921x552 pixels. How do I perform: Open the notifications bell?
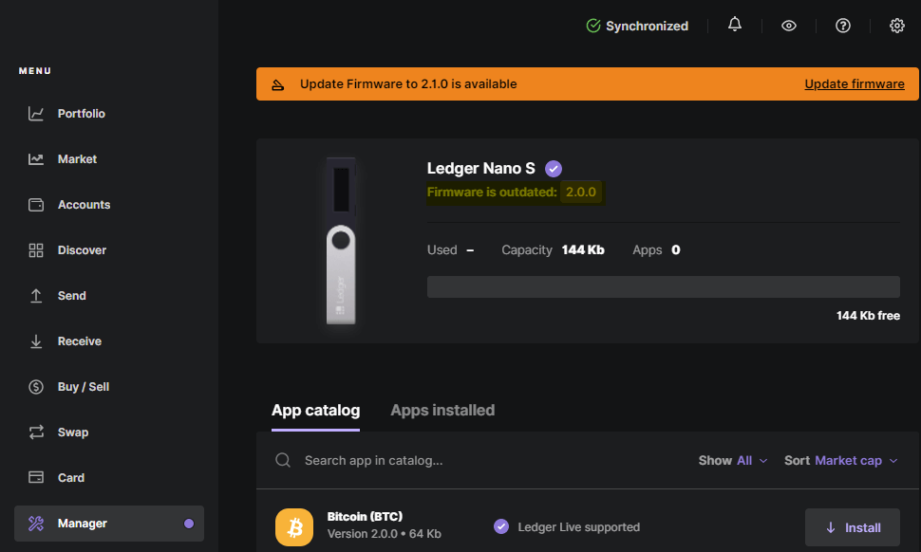point(734,25)
